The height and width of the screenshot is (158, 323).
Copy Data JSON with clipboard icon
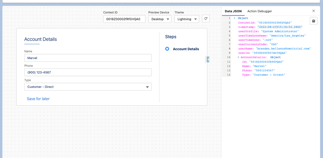pyautogui.click(x=313, y=21)
